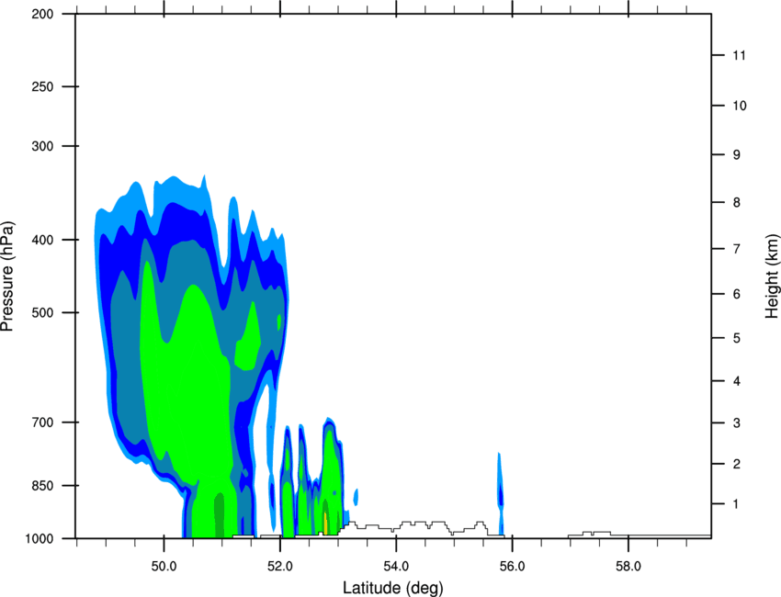
Task: Pick the 9 km height label
Action: pos(737,155)
